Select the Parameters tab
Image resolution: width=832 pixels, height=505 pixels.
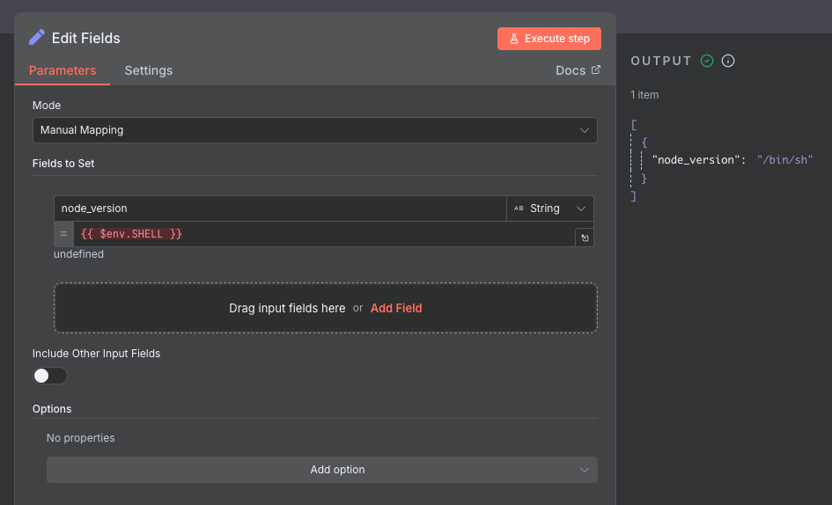tap(63, 70)
